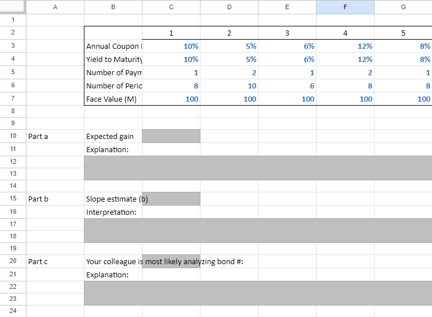Screen dimensions: 432x317
Task: Select column A header
Action: pyautogui.click(x=55, y=7)
